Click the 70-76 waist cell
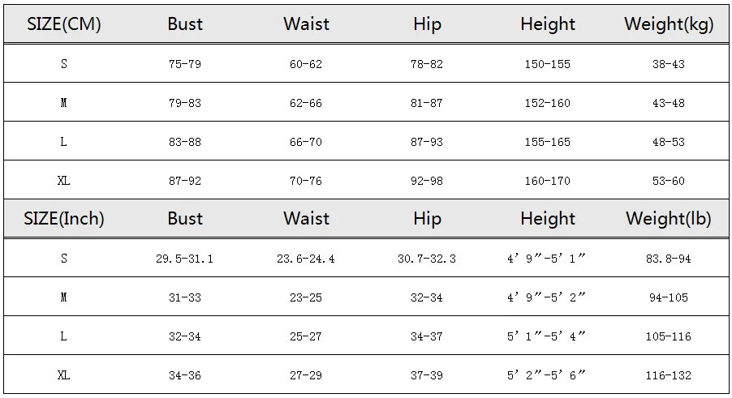Viewport: 732px width, 398px height. coord(306,181)
